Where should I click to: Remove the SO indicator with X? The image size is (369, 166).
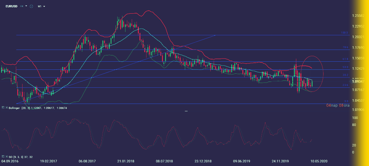pos(7,157)
